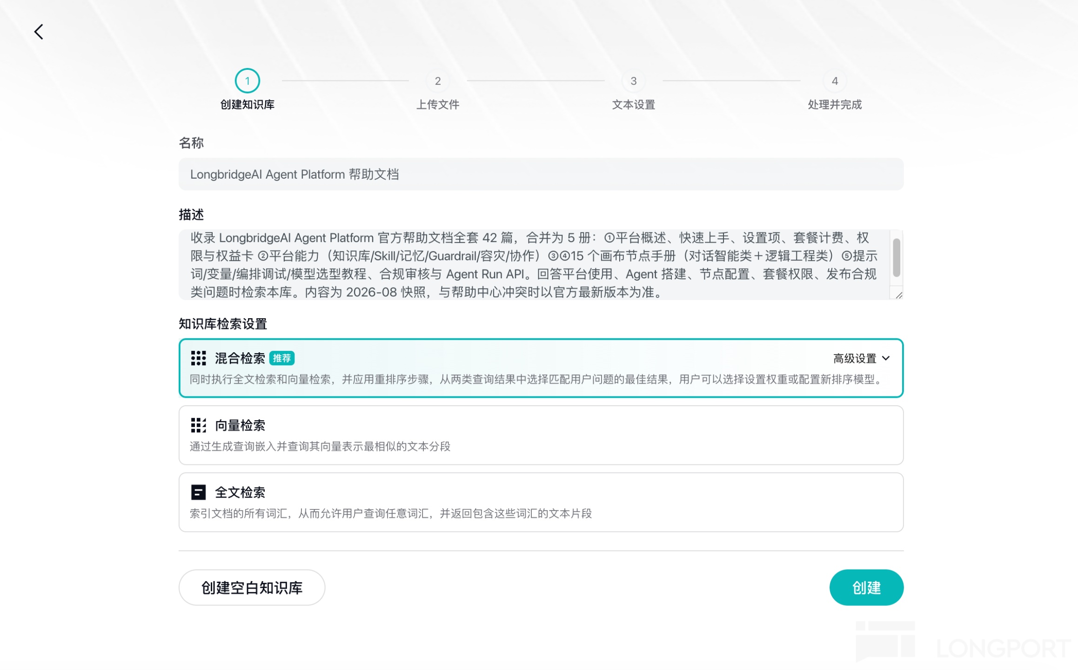Click the description text area scrollbar
Screen dimensions: 1078x670
tap(896, 258)
